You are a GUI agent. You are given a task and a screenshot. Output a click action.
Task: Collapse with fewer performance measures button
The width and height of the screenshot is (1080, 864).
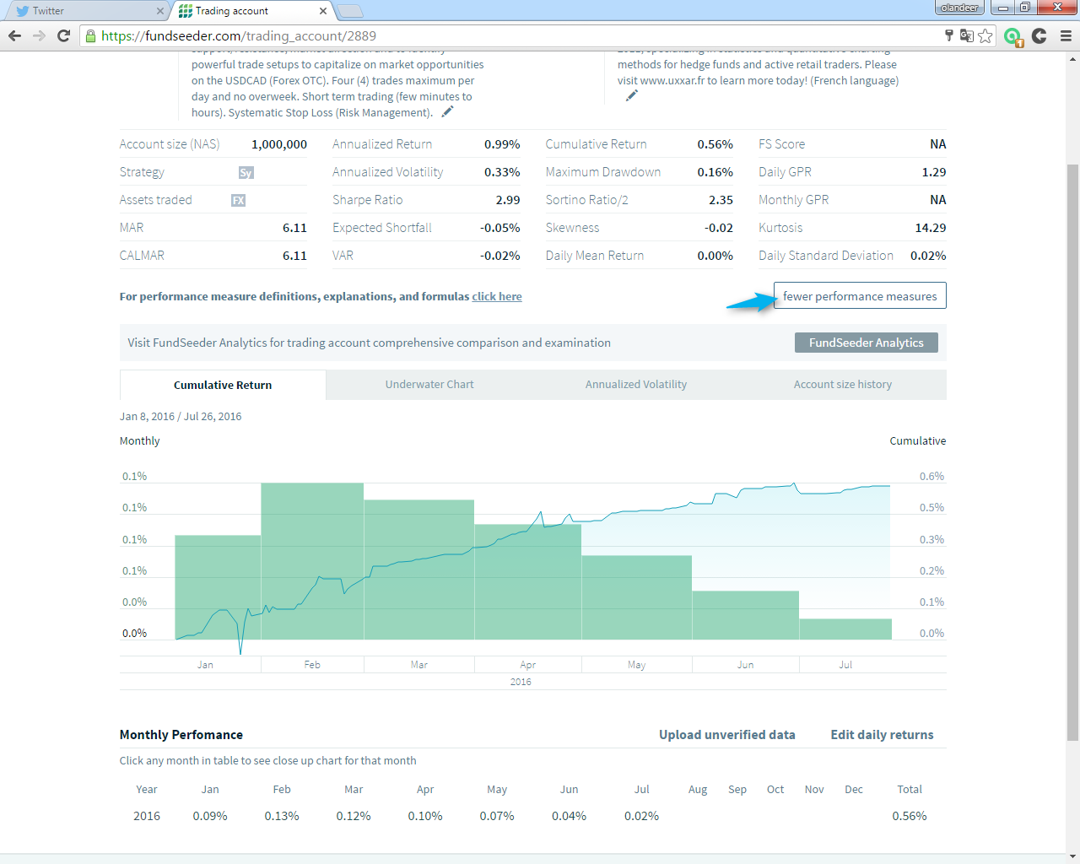point(859,296)
